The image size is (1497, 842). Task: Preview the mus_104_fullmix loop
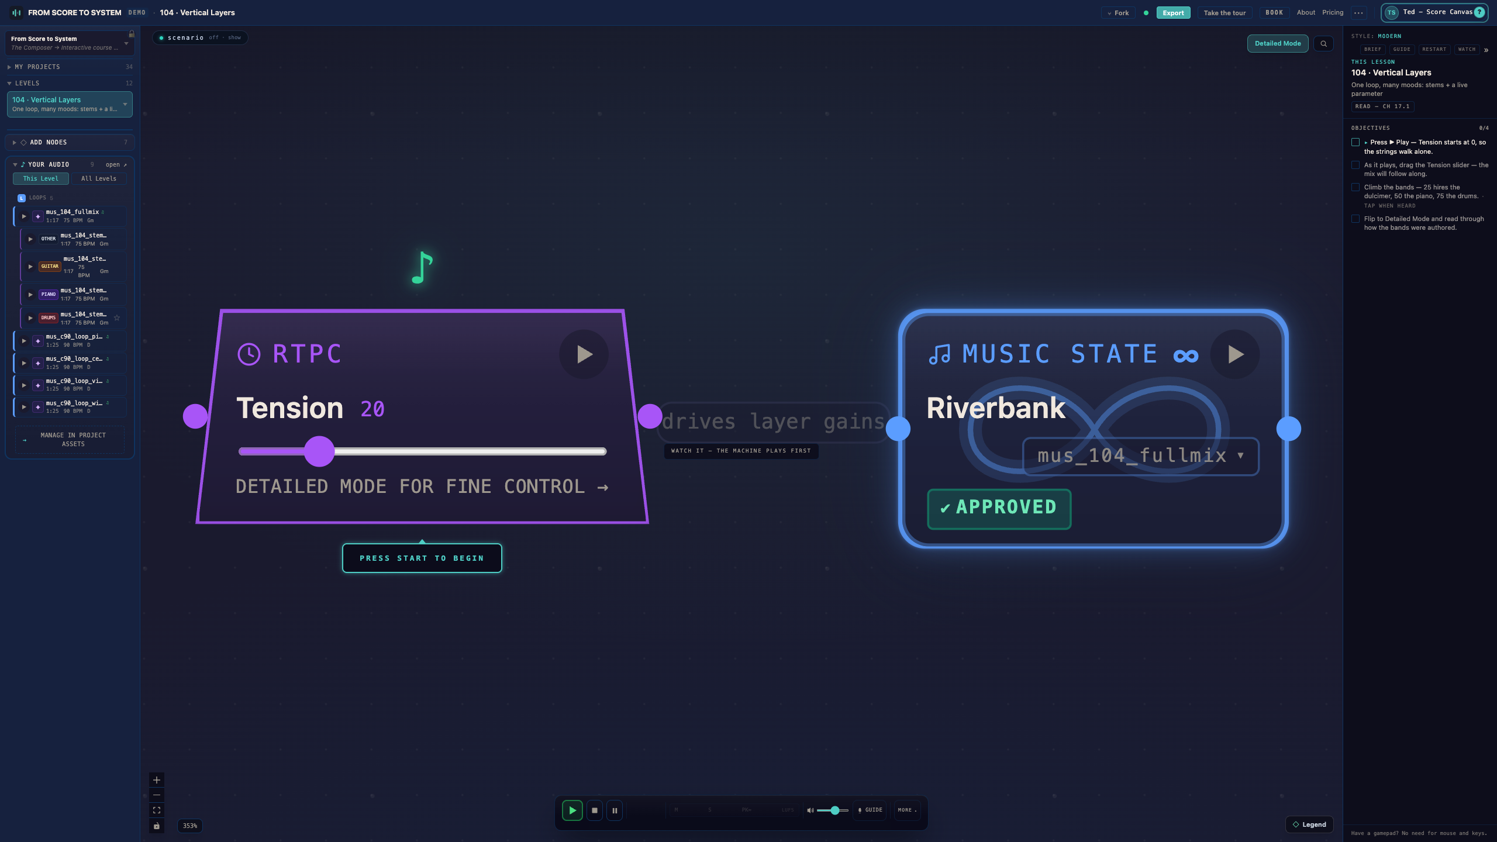(24, 216)
